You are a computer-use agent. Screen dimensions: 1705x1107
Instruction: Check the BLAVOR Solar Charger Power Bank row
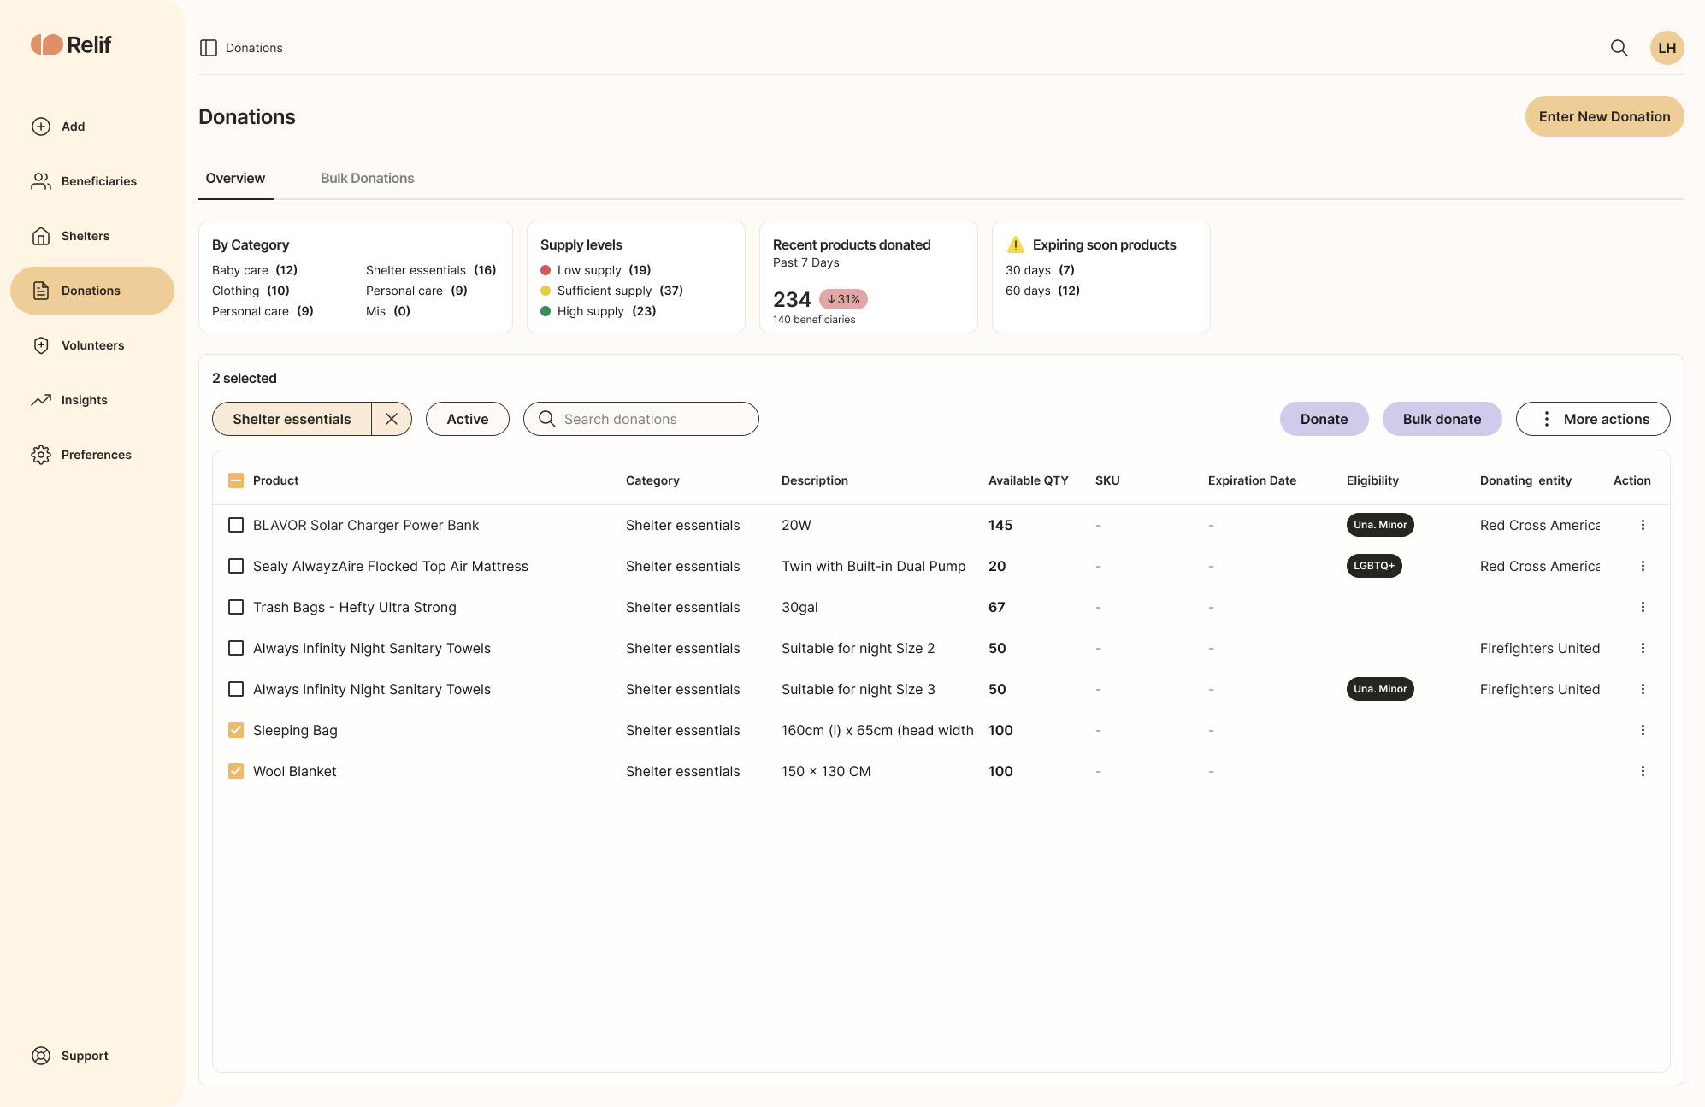coord(236,525)
